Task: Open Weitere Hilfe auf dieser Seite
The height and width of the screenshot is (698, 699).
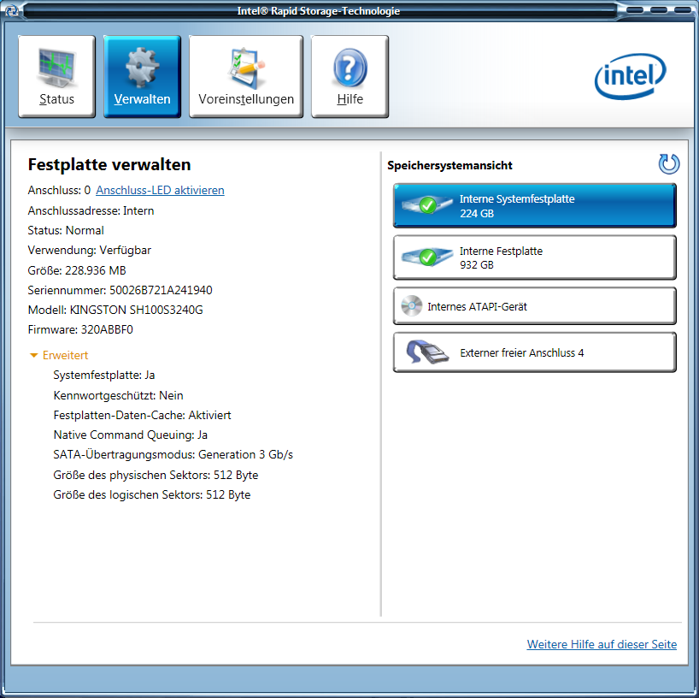Action: pyautogui.click(x=602, y=644)
